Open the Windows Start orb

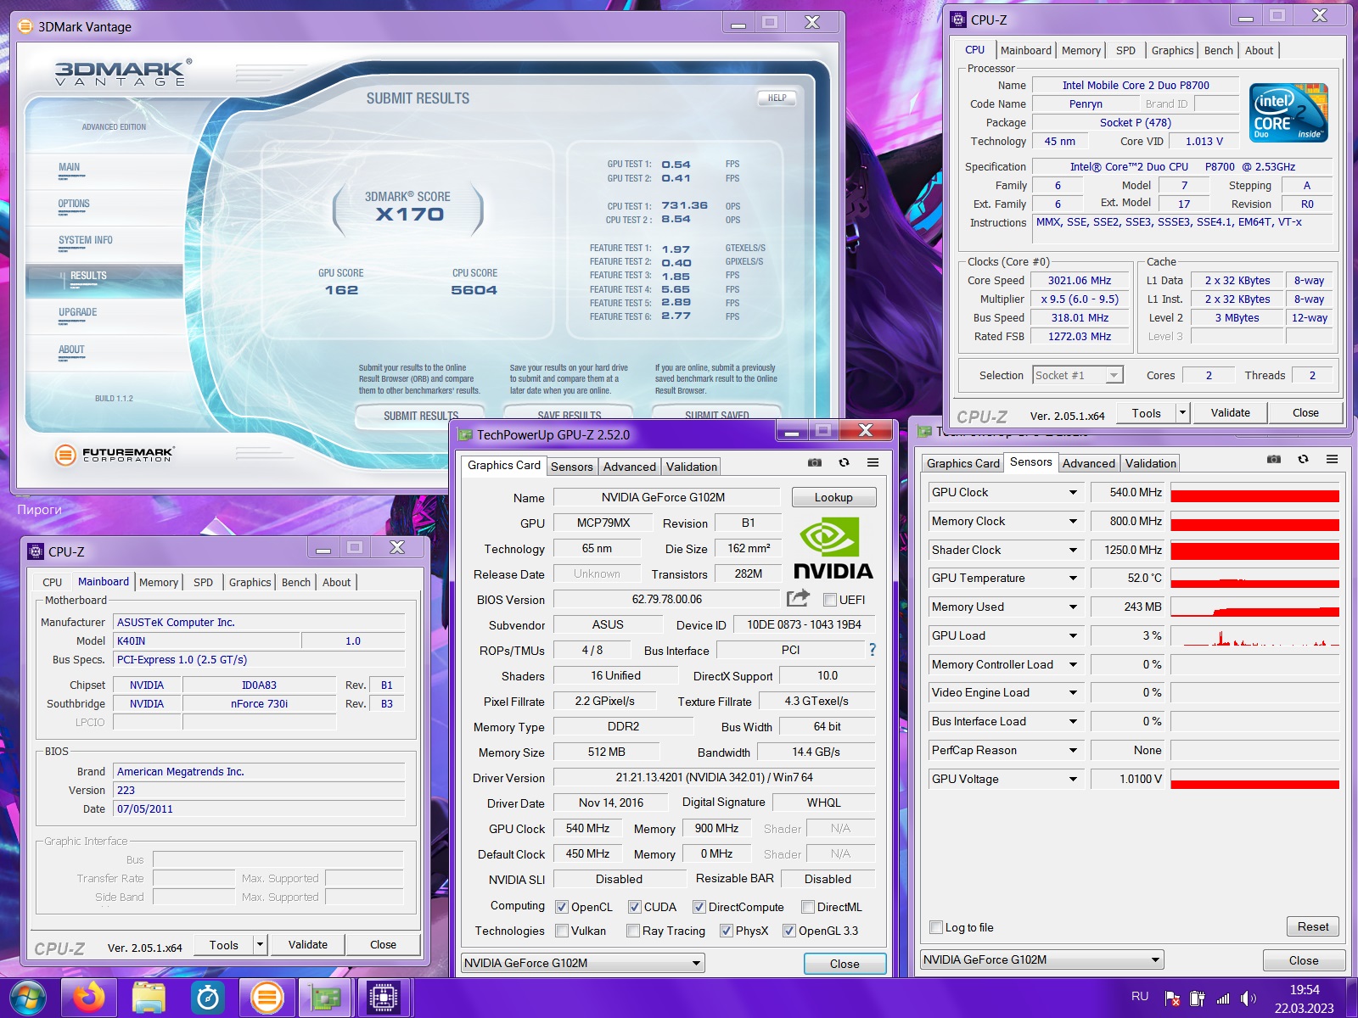[x=27, y=998]
